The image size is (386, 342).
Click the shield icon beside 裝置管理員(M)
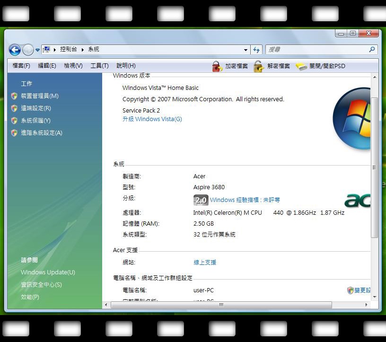(x=14, y=96)
